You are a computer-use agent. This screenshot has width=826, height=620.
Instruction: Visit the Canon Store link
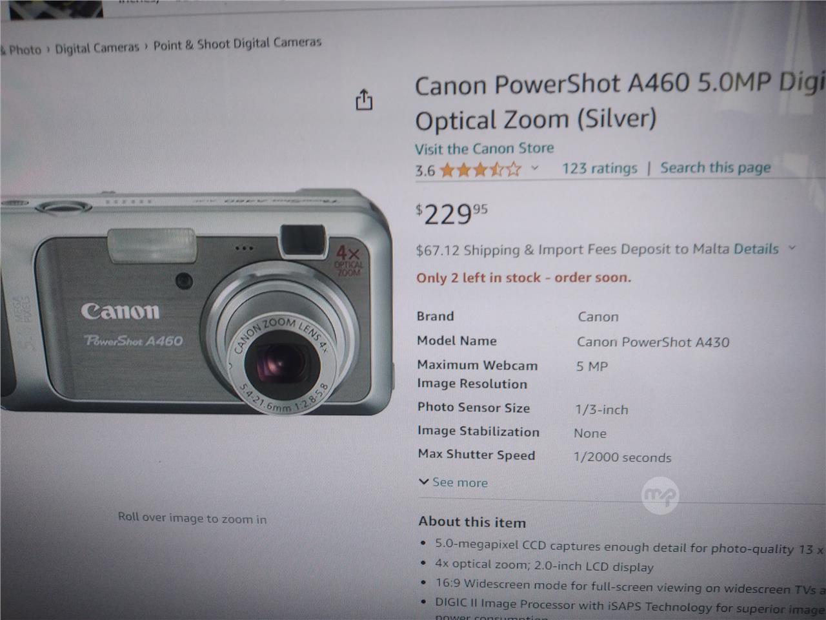484,149
